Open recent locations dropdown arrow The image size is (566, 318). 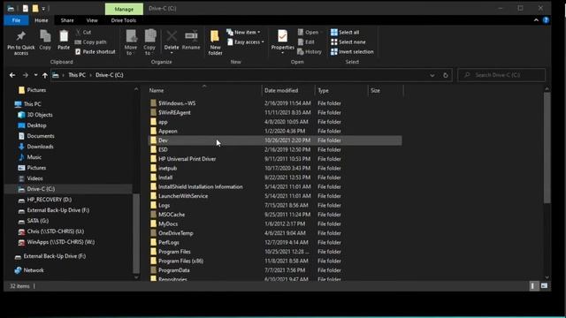coord(35,75)
